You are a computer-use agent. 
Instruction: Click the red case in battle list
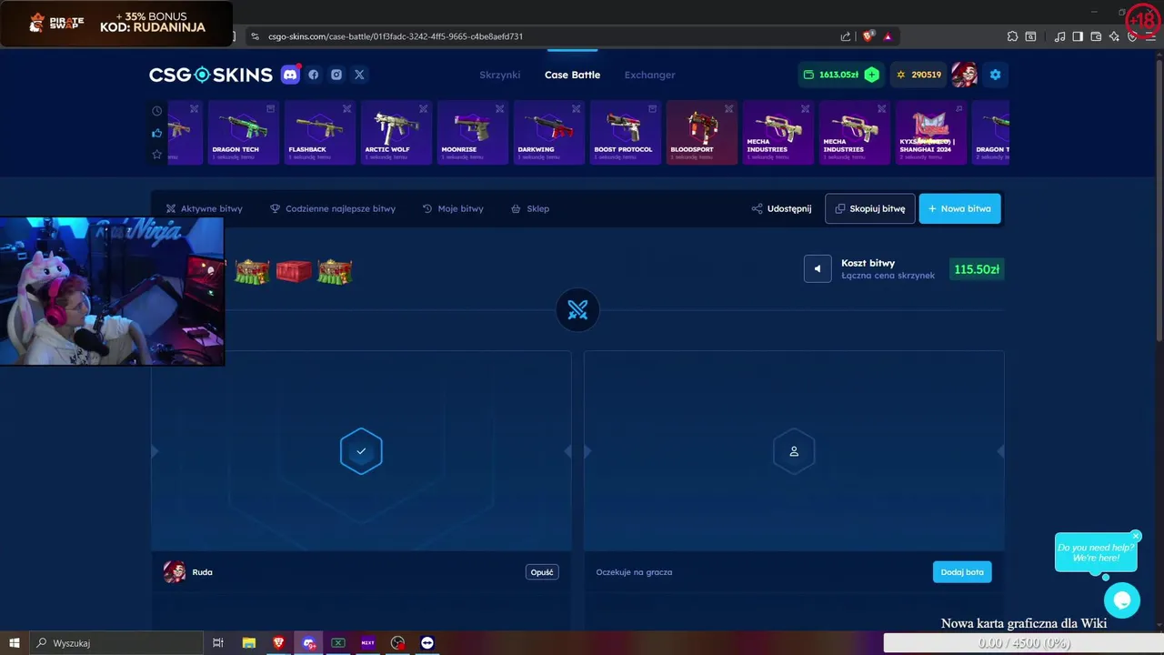click(x=294, y=270)
